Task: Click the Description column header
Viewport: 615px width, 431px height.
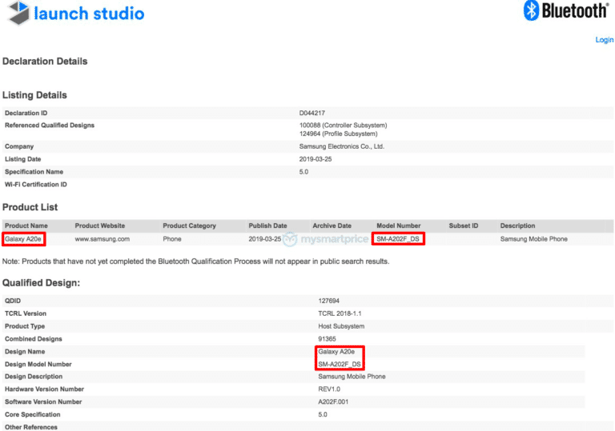Action: click(x=517, y=225)
